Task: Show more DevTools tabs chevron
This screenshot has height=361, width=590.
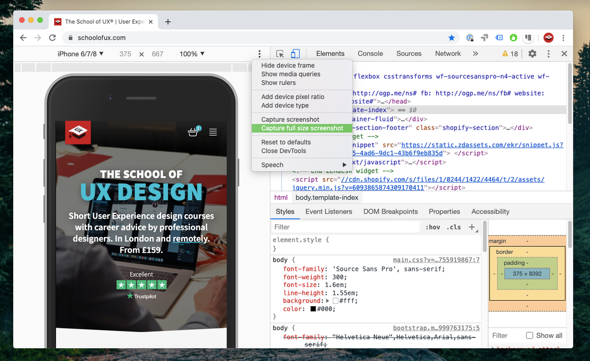Action: point(475,54)
